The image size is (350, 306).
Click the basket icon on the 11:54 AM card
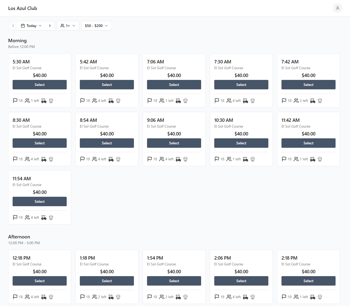[x=51, y=217]
